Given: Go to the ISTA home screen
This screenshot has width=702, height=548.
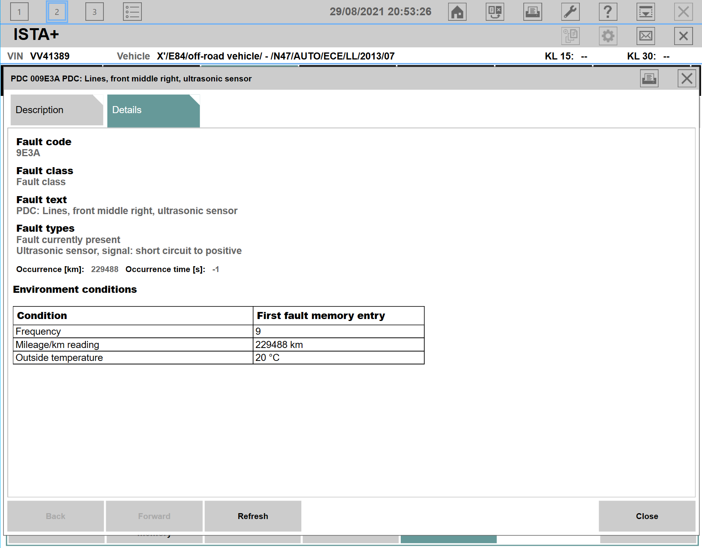Looking at the screenshot, I should [457, 12].
